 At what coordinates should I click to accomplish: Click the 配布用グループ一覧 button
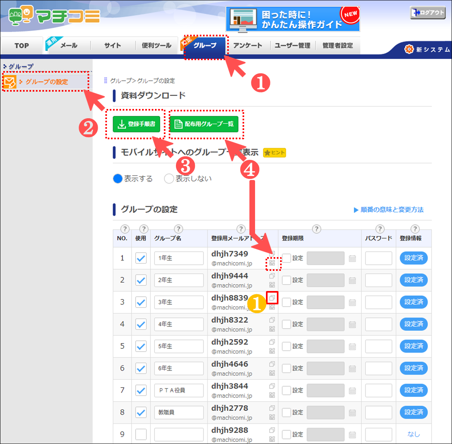coord(204,124)
